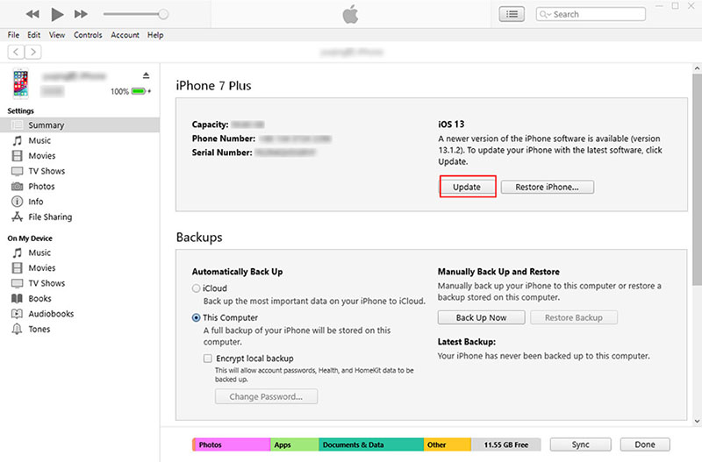
Task: Click the Latest Backup: label
Action: [x=467, y=342]
